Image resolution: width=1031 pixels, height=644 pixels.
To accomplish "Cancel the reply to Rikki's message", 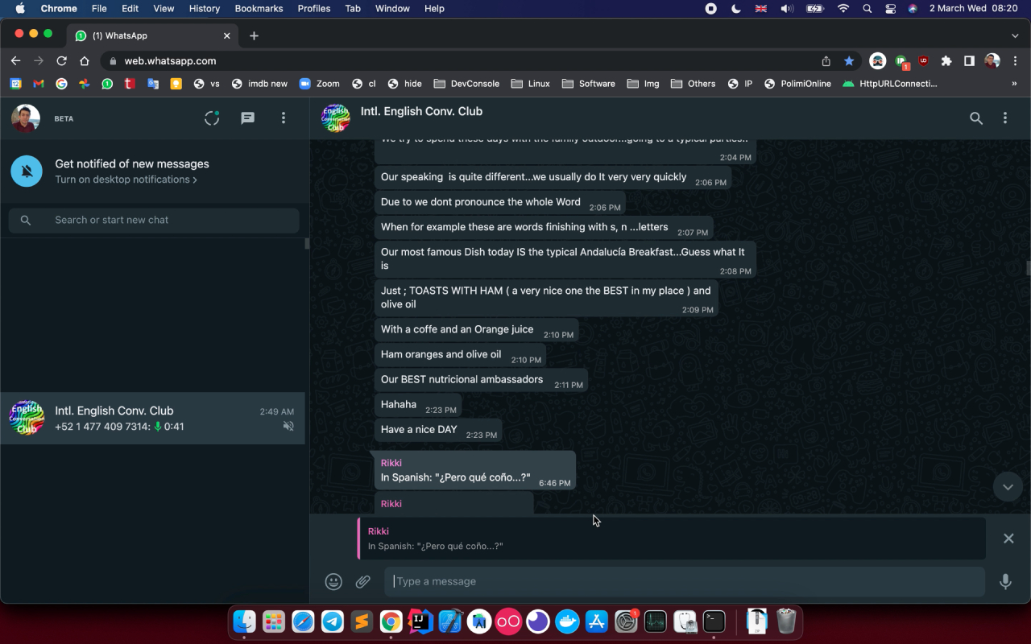I will tap(1008, 539).
